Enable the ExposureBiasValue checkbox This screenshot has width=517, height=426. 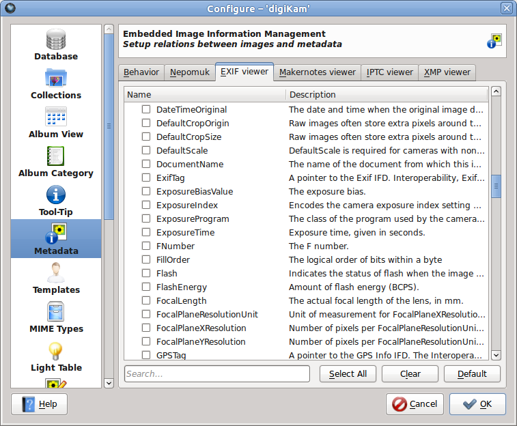click(x=146, y=191)
